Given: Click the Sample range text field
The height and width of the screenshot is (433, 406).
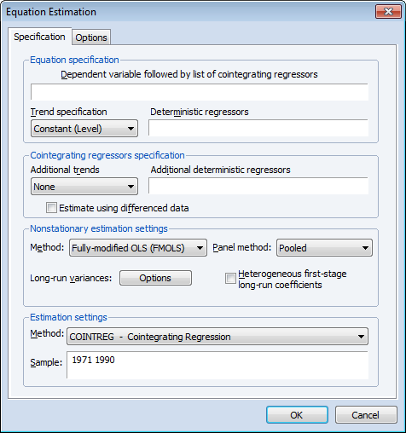Looking at the screenshot, I should click(217, 365).
